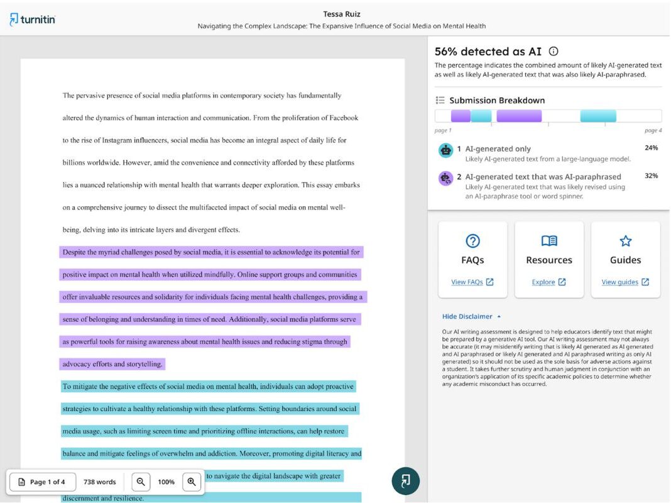671x503 pixels.
Task: Click the AI-paraphrased robot icon
Action: tap(445, 178)
